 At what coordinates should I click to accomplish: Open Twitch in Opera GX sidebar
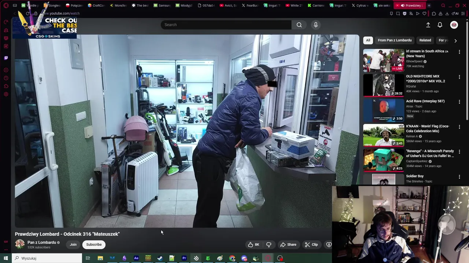tap(6, 58)
